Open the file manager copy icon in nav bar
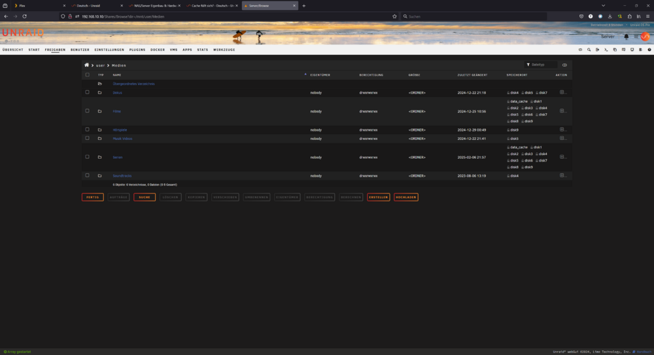Image resolution: width=654 pixels, height=355 pixels. [x=615, y=50]
